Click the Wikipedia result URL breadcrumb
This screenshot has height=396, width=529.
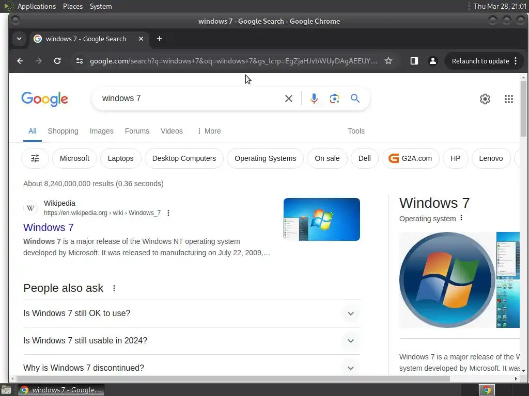102,213
